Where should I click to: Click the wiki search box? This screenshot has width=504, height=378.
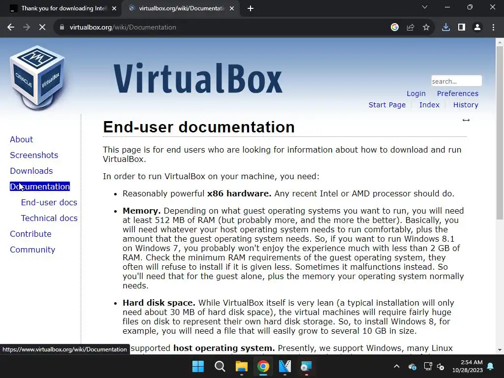click(x=456, y=81)
